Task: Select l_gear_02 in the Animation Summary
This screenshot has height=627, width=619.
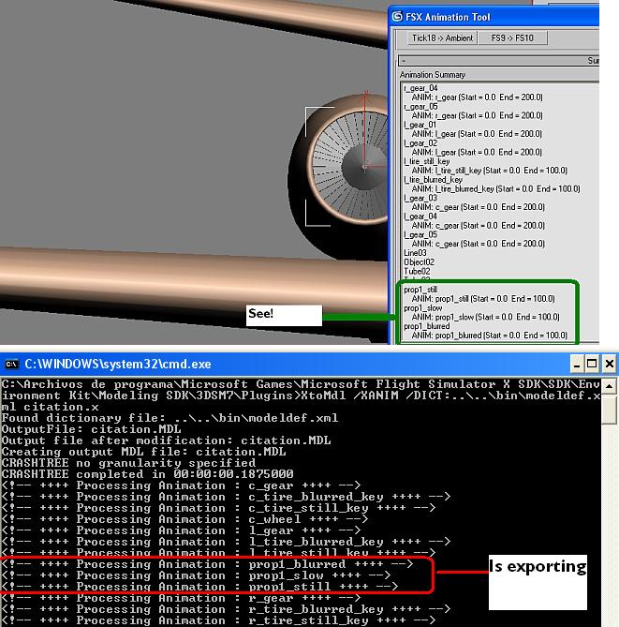Action: [420, 143]
